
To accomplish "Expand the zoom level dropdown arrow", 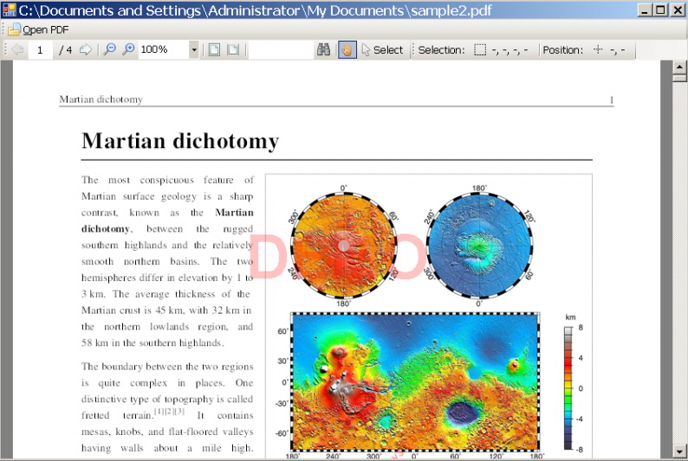I will [194, 50].
